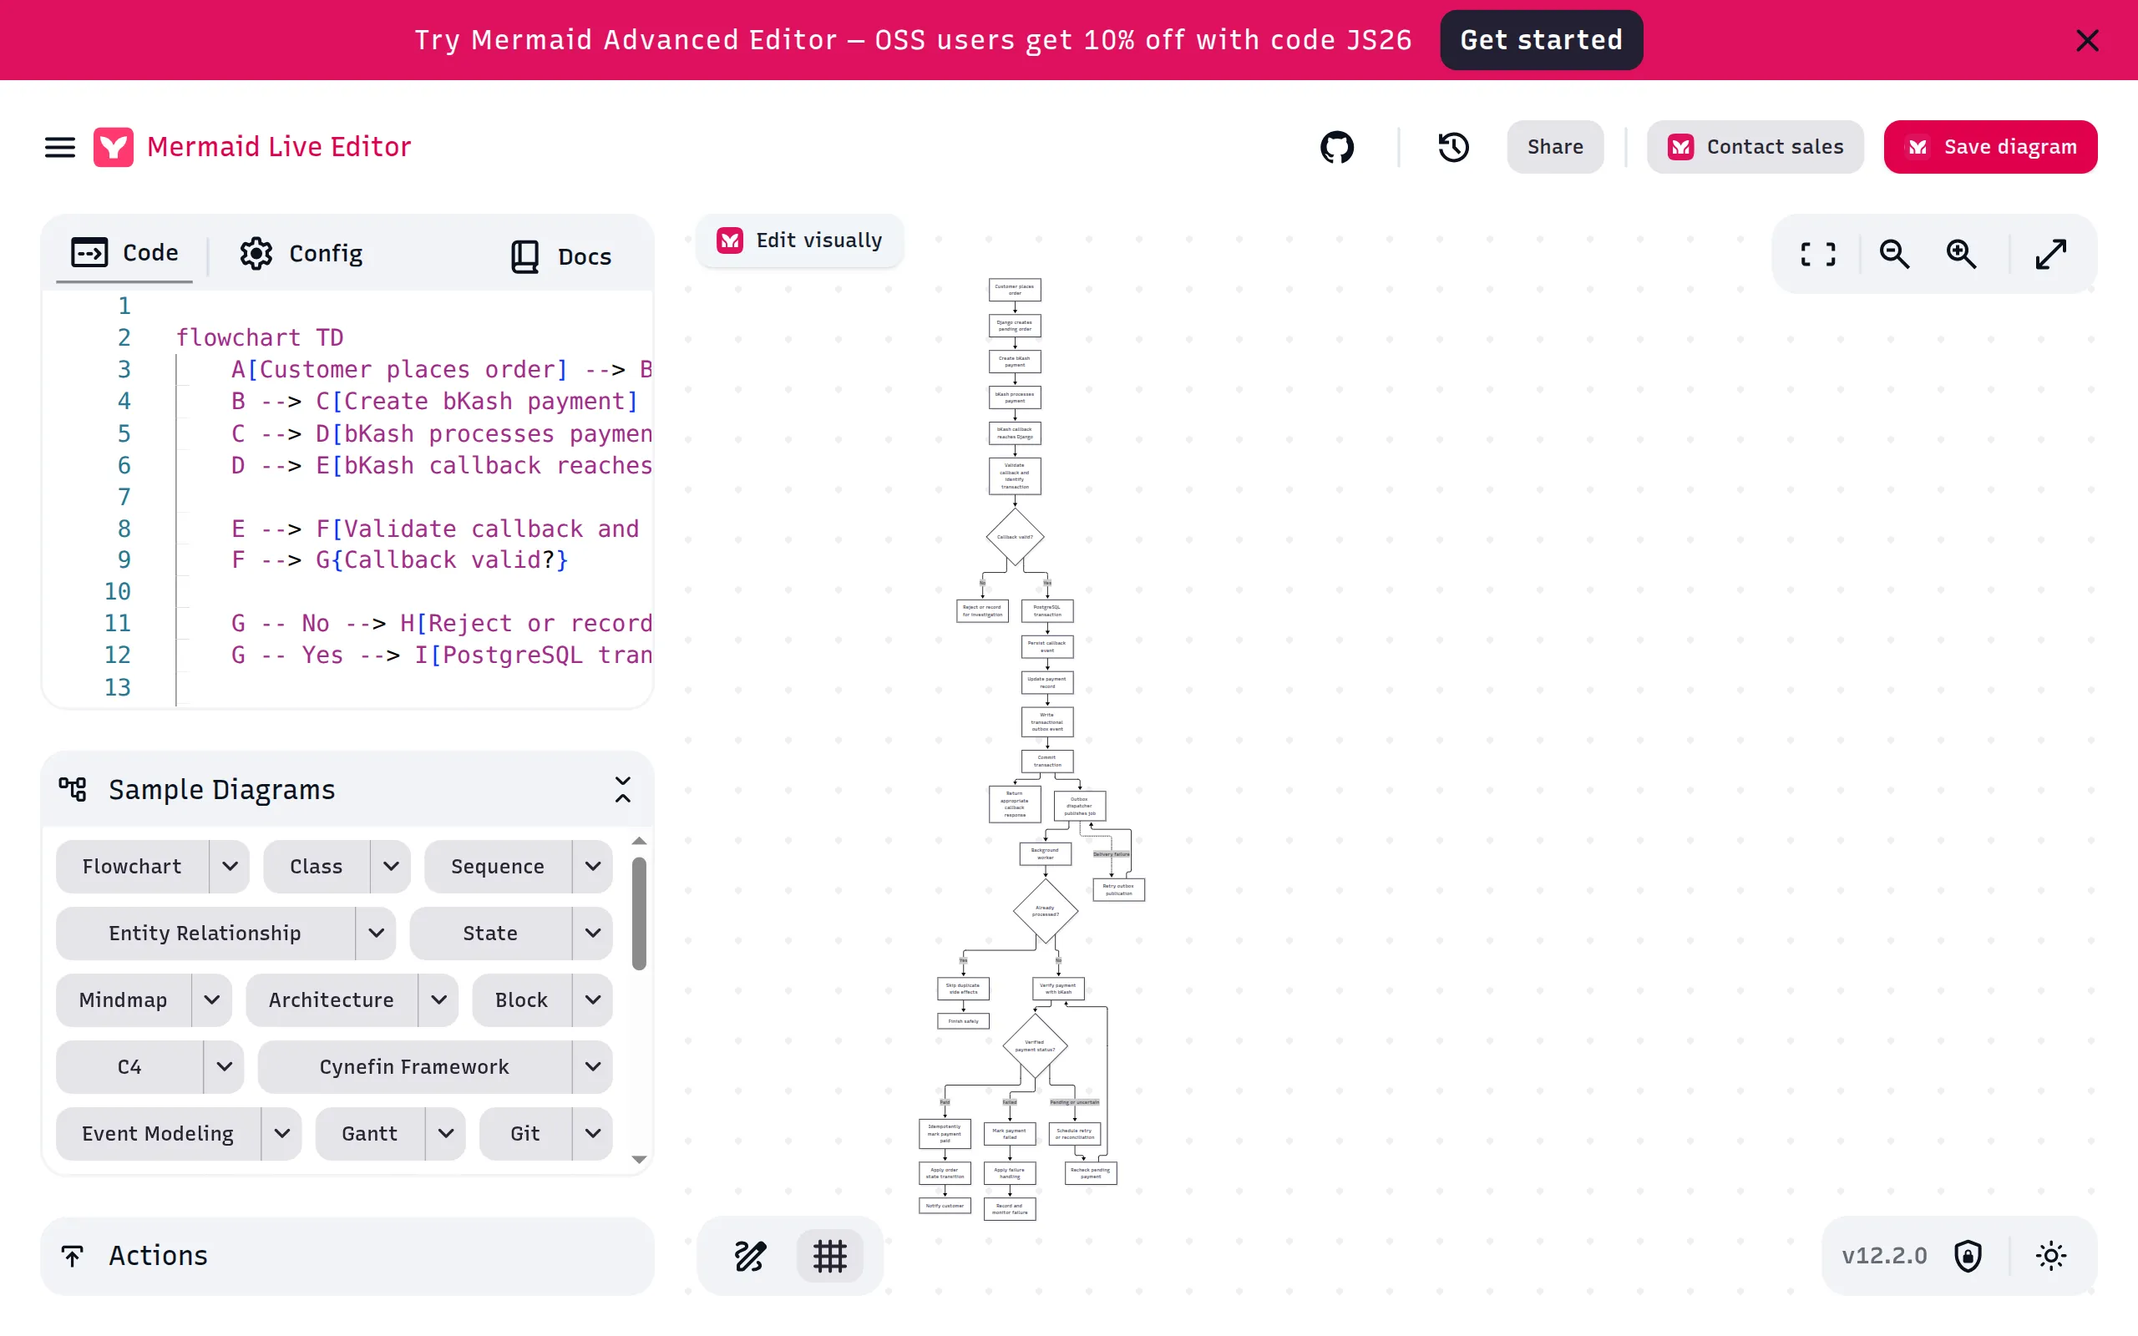Load the Flowchart sample diagram
Screen dimensions: 2138x1336
[x=133, y=867]
